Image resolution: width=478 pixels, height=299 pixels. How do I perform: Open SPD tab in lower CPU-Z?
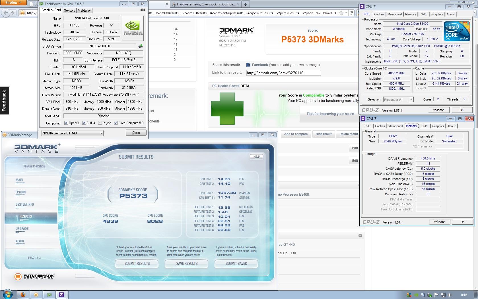point(425,126)
